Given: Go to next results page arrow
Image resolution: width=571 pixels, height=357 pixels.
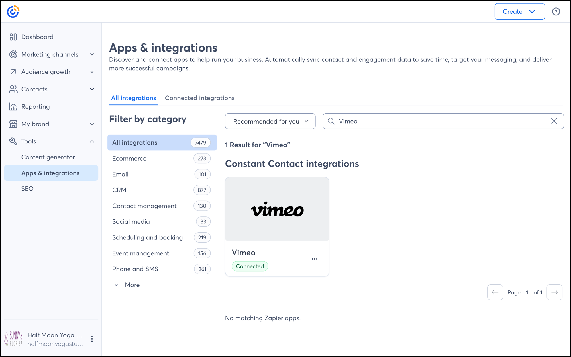Looking at the screenshot, I should tap(554, 292).
